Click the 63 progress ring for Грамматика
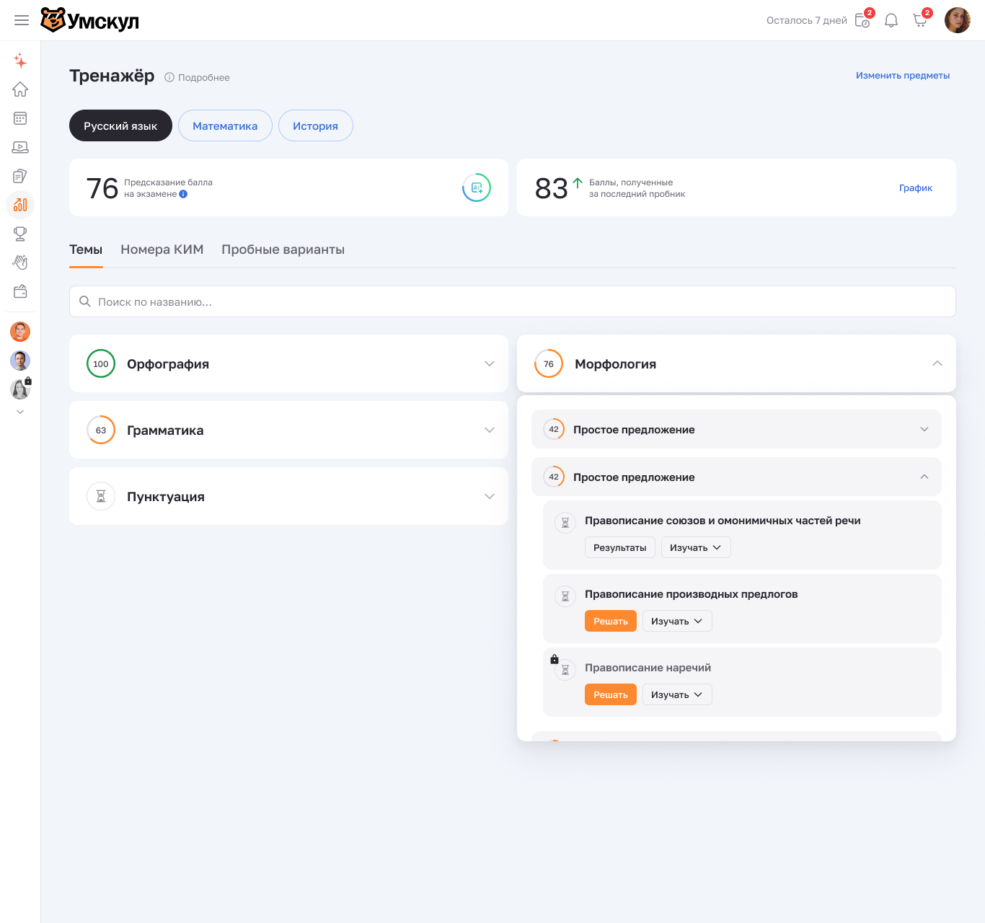Viewport: 985px width, 923px height. click(101, 430)
